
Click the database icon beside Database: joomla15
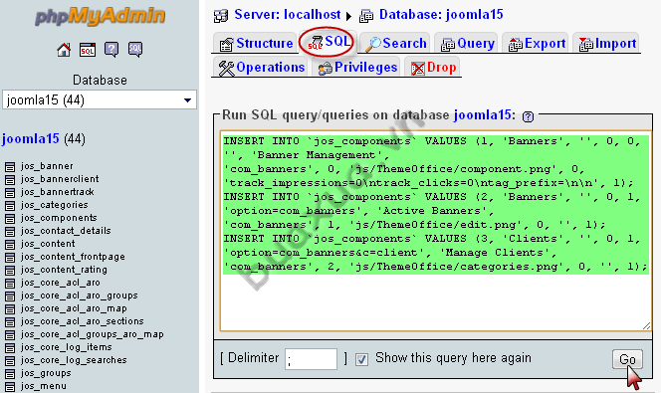366,16
